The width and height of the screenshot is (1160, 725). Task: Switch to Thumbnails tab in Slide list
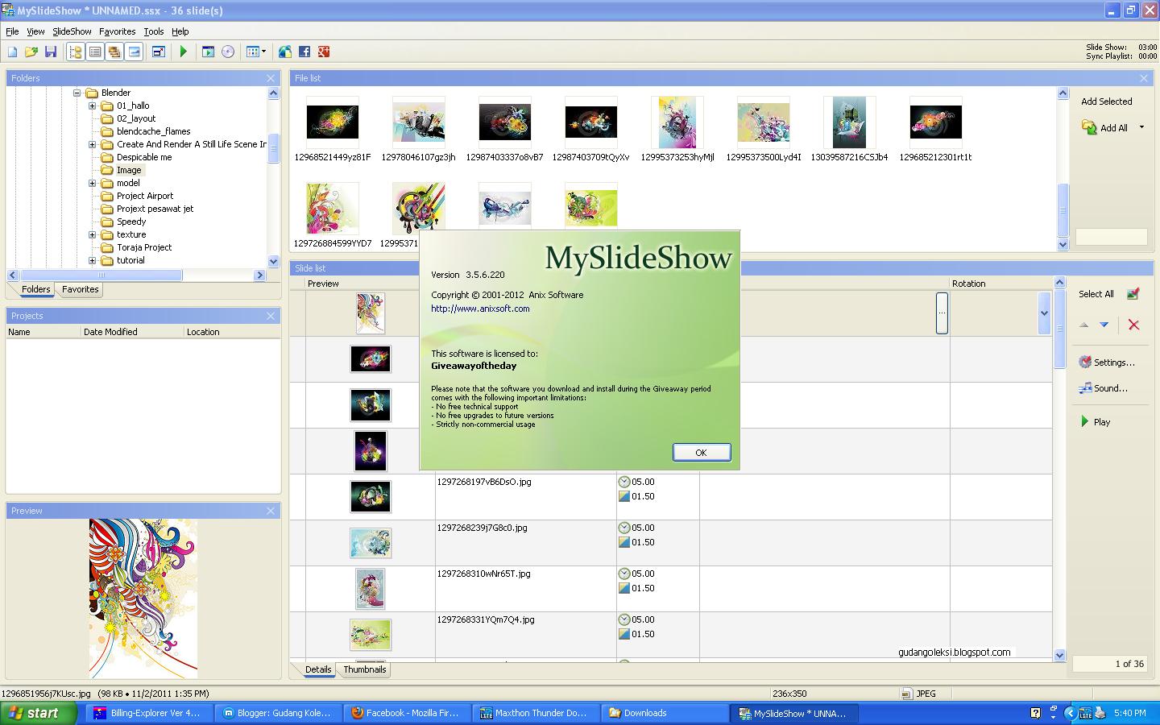pyautogui.click(x=364, y=669)
